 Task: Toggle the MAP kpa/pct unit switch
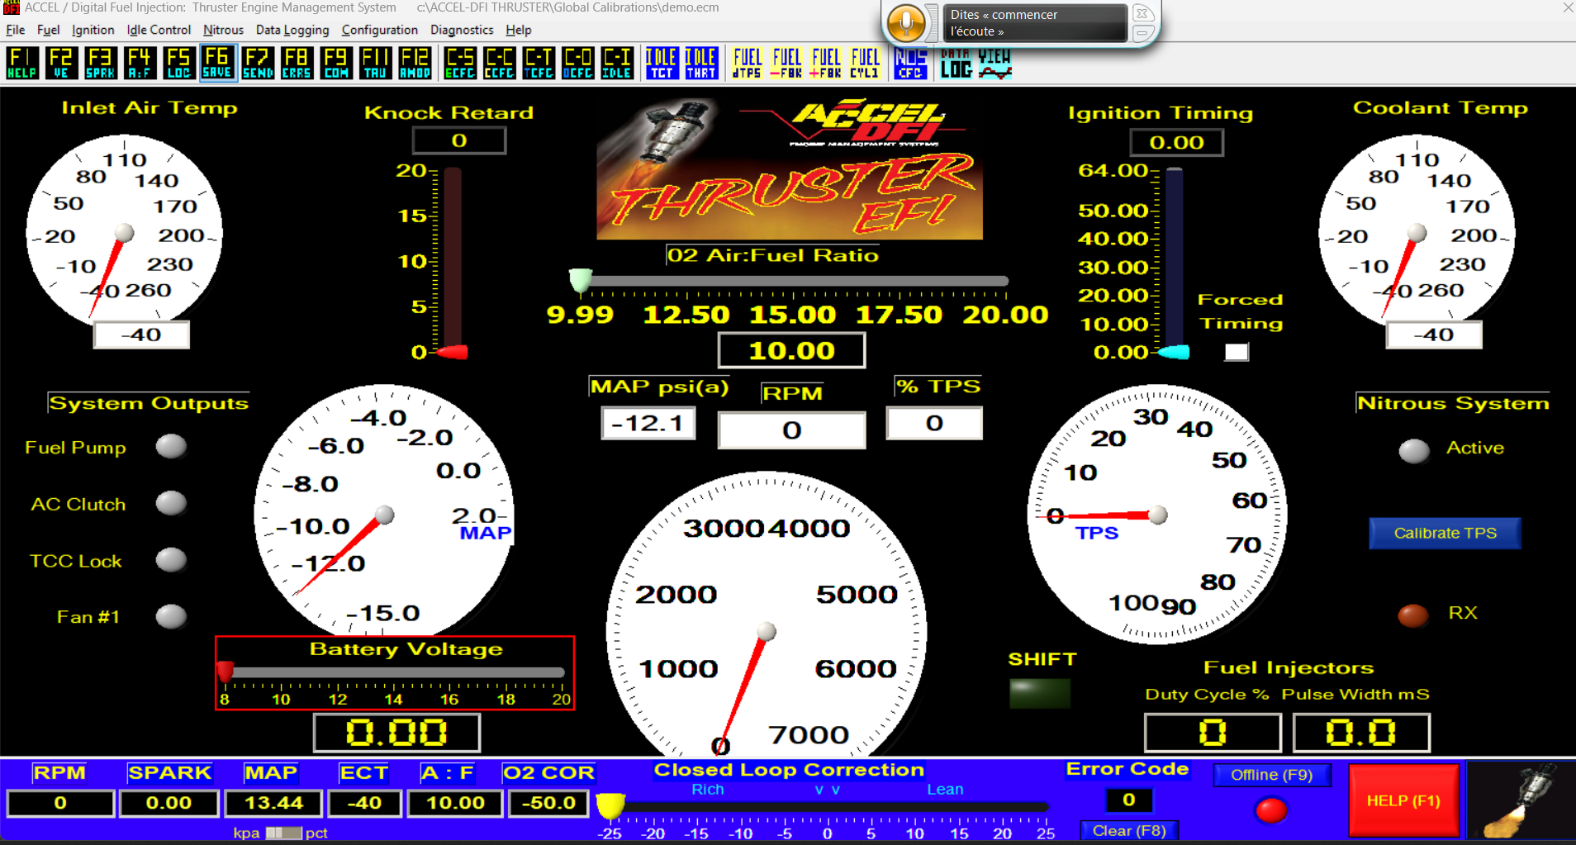pos(283,833)
